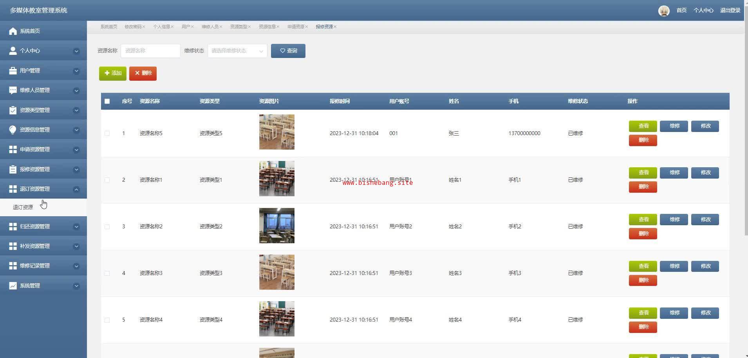Image resolution: width=748 pixels, height=358 pixels.
Task: Click the home icon beside 系统首页
Action: (x=13, y=31)
